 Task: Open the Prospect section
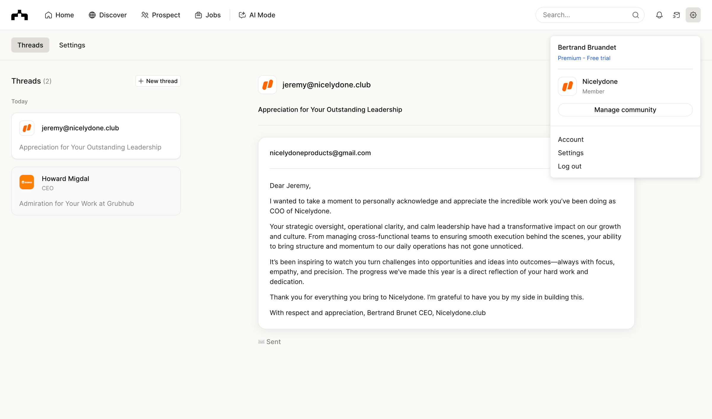coord(161,15)
